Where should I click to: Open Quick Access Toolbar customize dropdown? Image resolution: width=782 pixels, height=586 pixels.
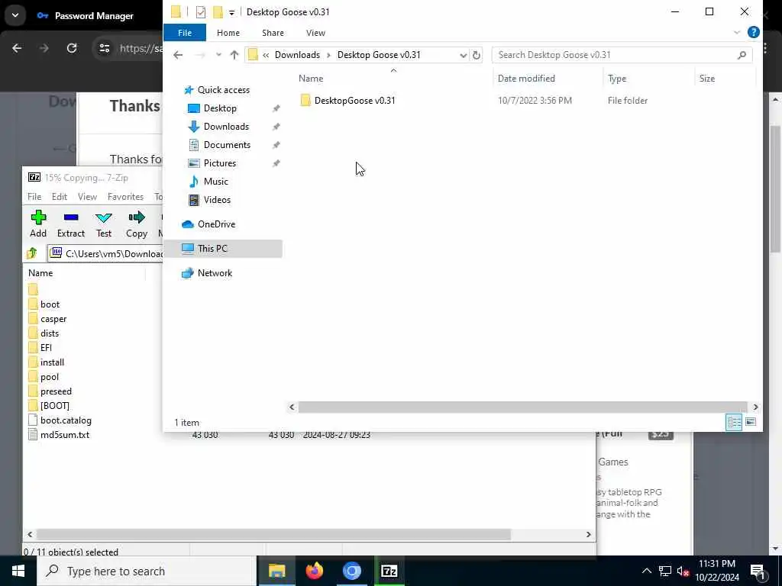tap(231, 12)
